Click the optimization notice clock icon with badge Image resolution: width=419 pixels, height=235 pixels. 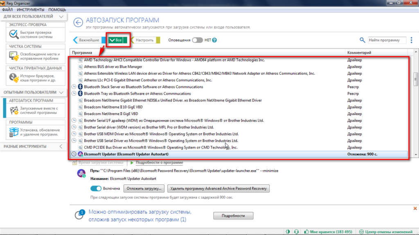(79, 215)
